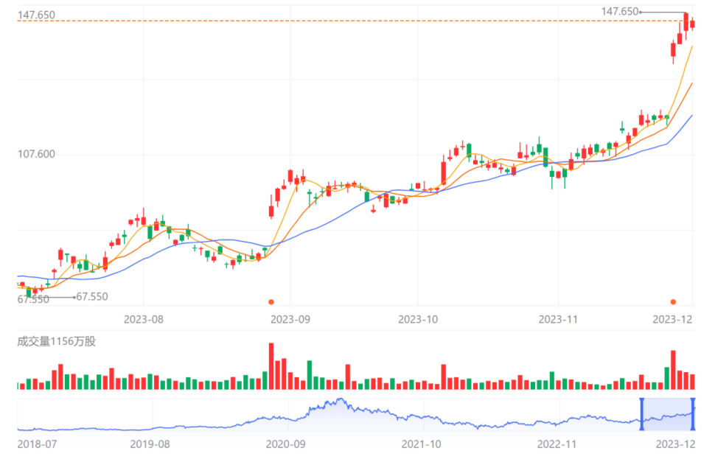715x465 pixels.
Task: Click the 147.650 high price label marker
Action: pos(620,11)
